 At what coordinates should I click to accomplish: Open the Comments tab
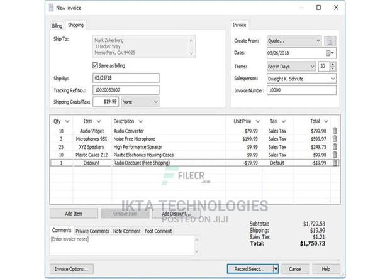tap(62, 231)
